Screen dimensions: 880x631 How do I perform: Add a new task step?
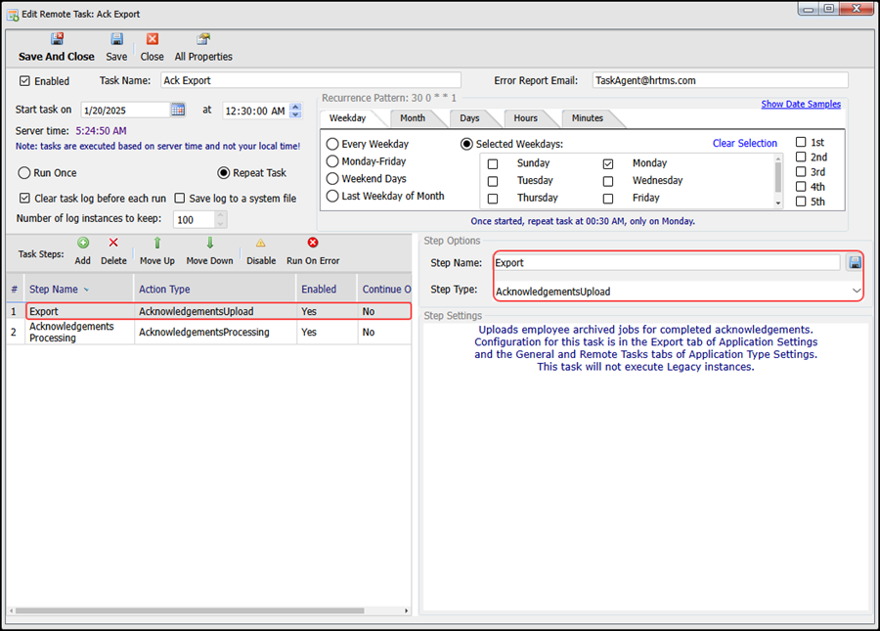click(83, 244)
